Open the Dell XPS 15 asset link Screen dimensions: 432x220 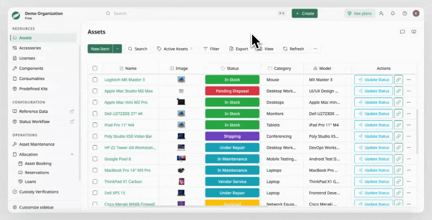[x=114, y=193]
